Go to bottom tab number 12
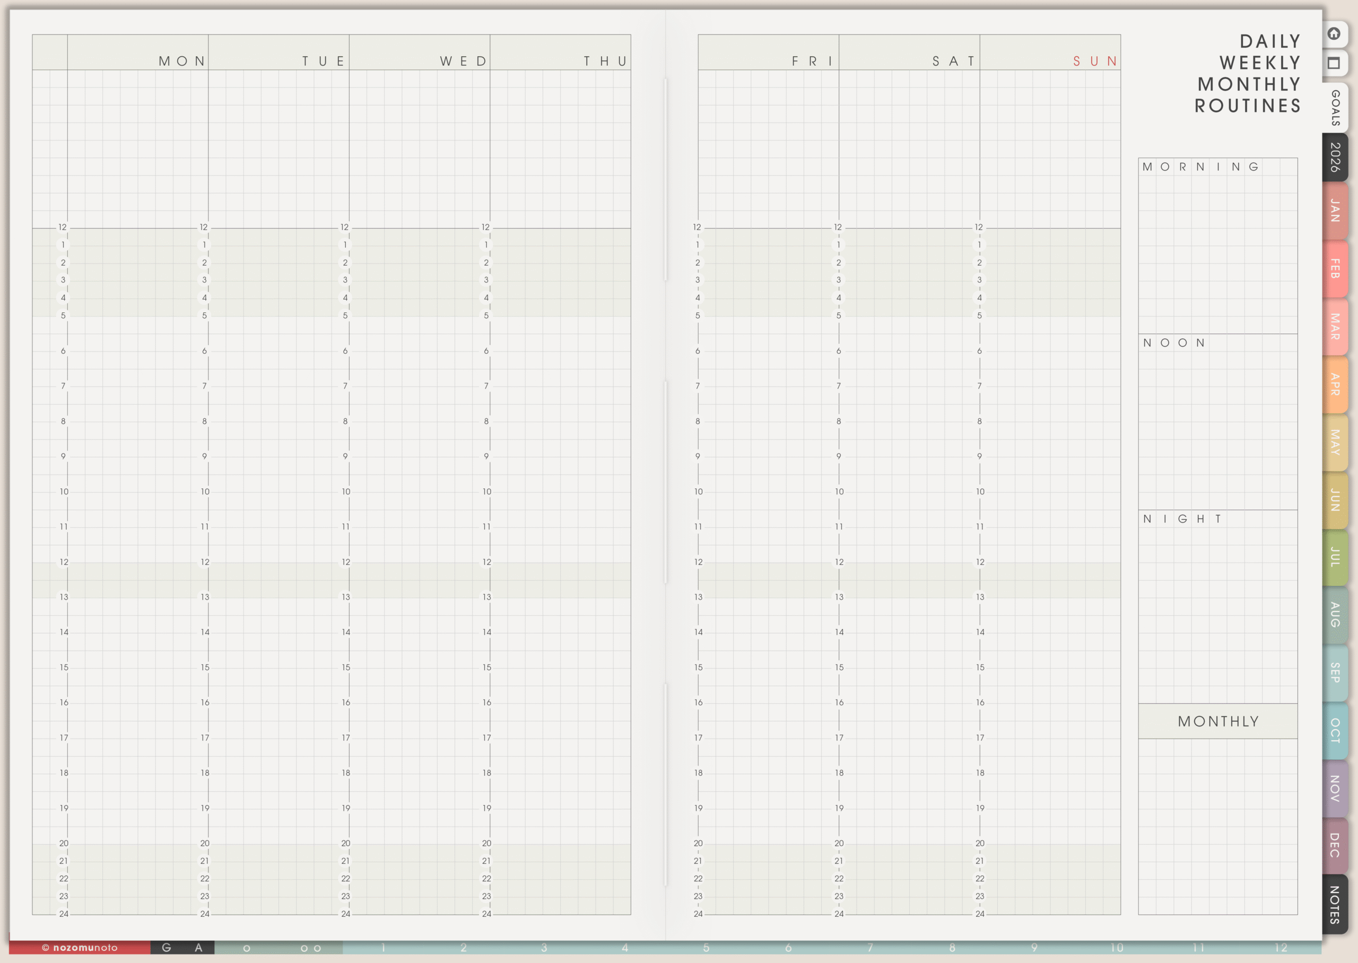This screenshot has height=963, width=1358. point(1281,948)
